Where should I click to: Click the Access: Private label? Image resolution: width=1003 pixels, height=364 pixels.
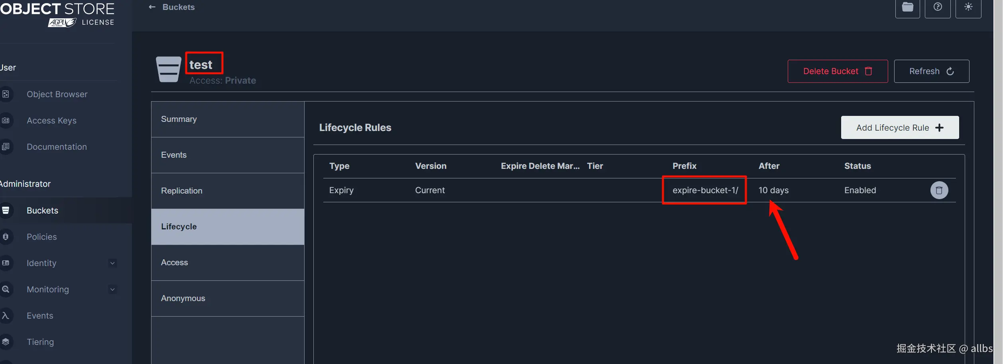point(222,80)
